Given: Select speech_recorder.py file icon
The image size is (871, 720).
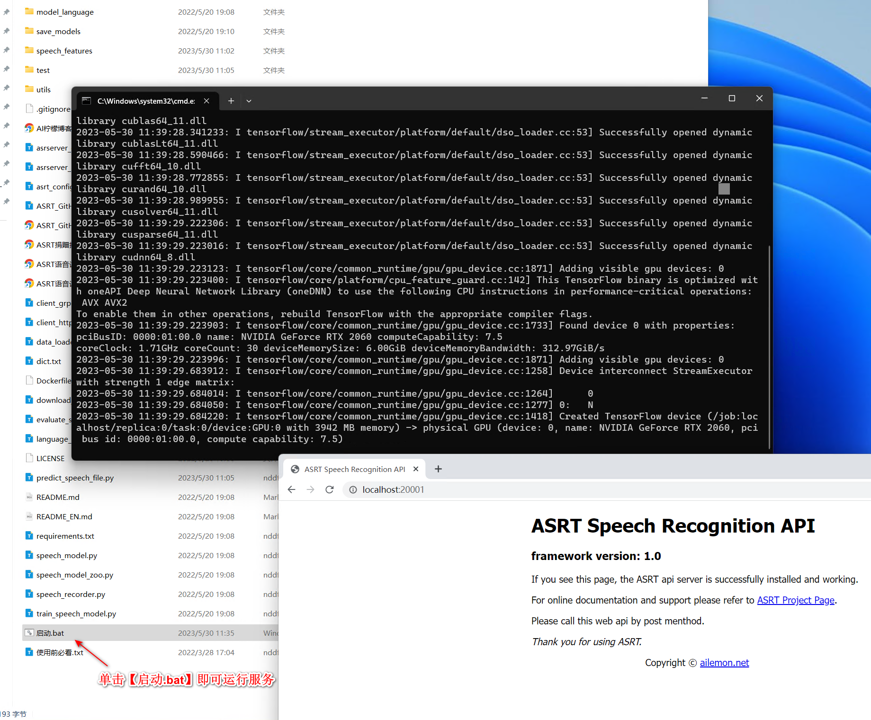Looking at the screenshot, I should pyautogui.click(x=29, y=594).
